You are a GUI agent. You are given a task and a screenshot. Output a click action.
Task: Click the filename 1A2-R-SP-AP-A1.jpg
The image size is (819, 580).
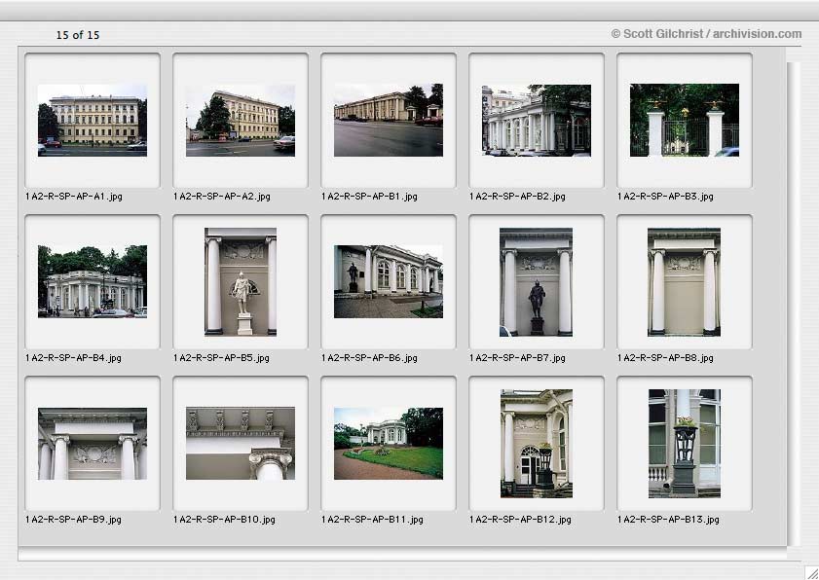pyautogui.click(x=74, y=197)
